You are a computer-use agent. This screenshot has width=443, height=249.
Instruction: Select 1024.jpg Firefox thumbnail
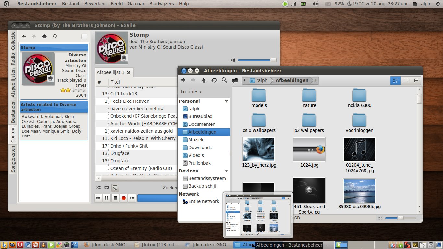(309, 149)
